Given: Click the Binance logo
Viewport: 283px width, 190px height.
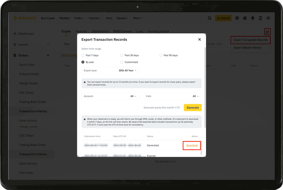Looking at the screenshot, I should pos(25,18).
